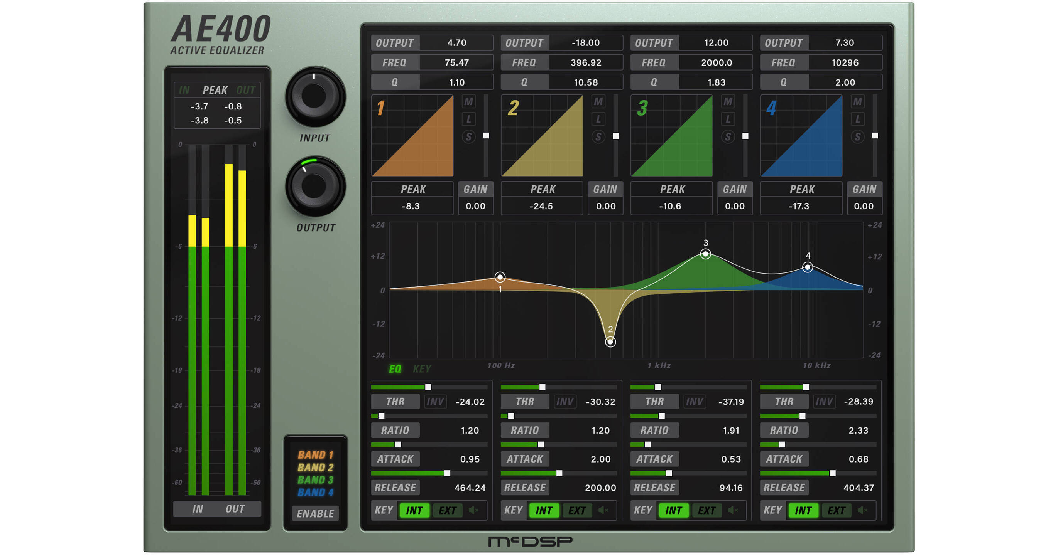
Task: Click band 4 vertical gain slider handle
Action: tap(875, 135)
